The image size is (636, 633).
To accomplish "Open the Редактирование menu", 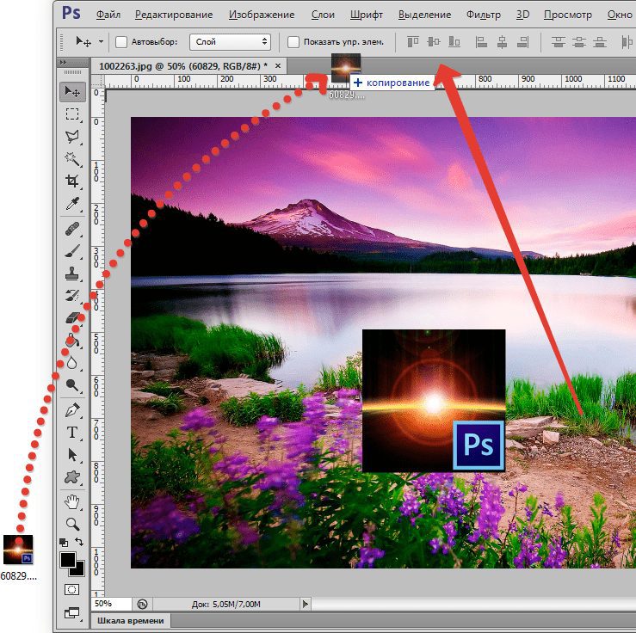I will tap(174, 15).
